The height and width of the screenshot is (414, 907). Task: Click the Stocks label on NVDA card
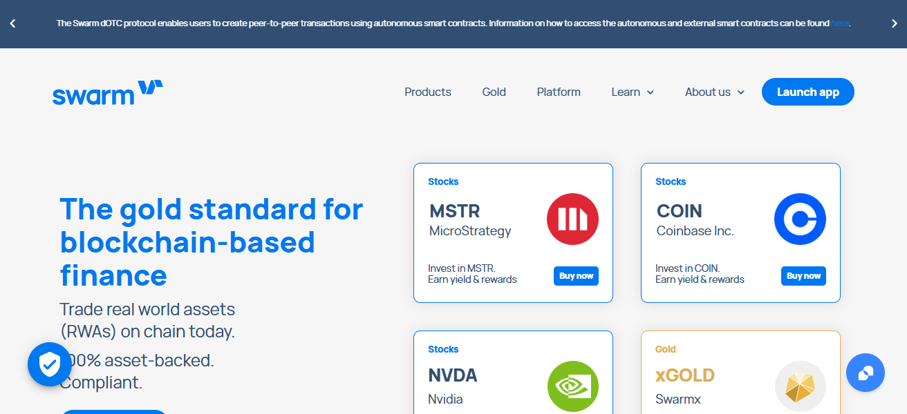tap(443, 349)
